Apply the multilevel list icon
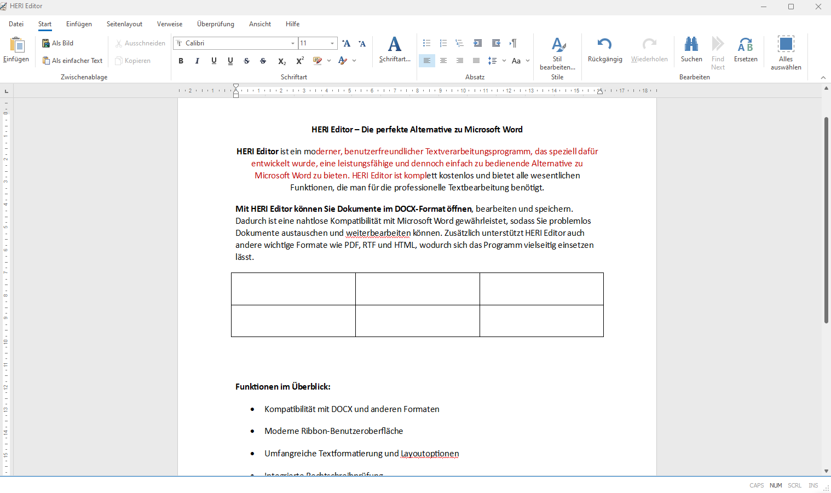Image resolution: width=831 pixels, height=493 pixels. (x=460, y=43)
